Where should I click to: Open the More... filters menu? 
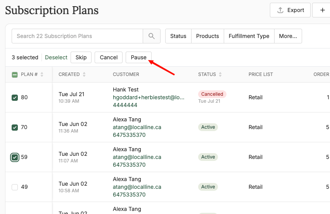pyautogui.click(x=288, y=36)
